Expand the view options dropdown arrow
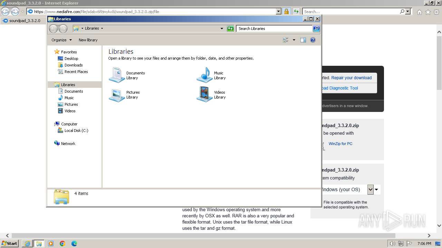 (x=294, y=40)
